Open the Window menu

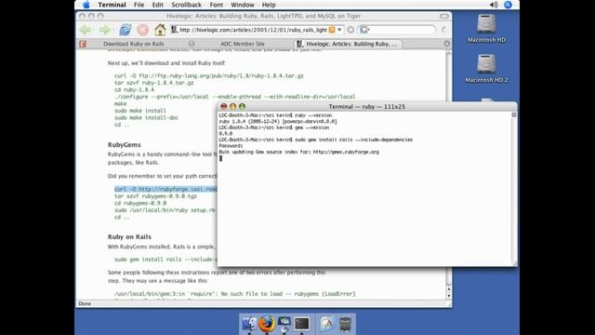click(243, 5)
